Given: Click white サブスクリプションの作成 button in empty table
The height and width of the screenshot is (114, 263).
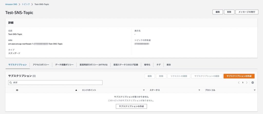Looking at the screenshot, I should [131, 106].
